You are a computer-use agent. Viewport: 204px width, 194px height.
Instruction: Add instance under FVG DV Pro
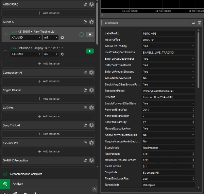click(48, 152)
